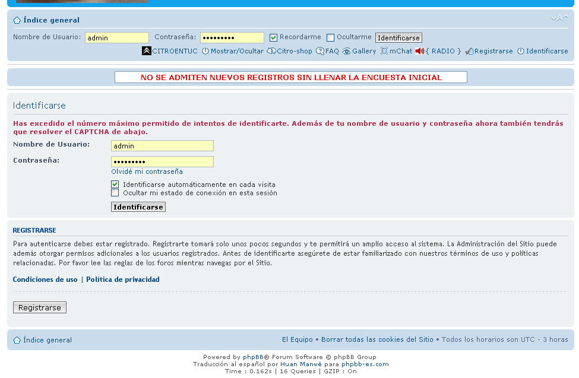The width and height of the screenshot is (579, 378).
Task: Click the mChat page icon
Action: [384, 51]
